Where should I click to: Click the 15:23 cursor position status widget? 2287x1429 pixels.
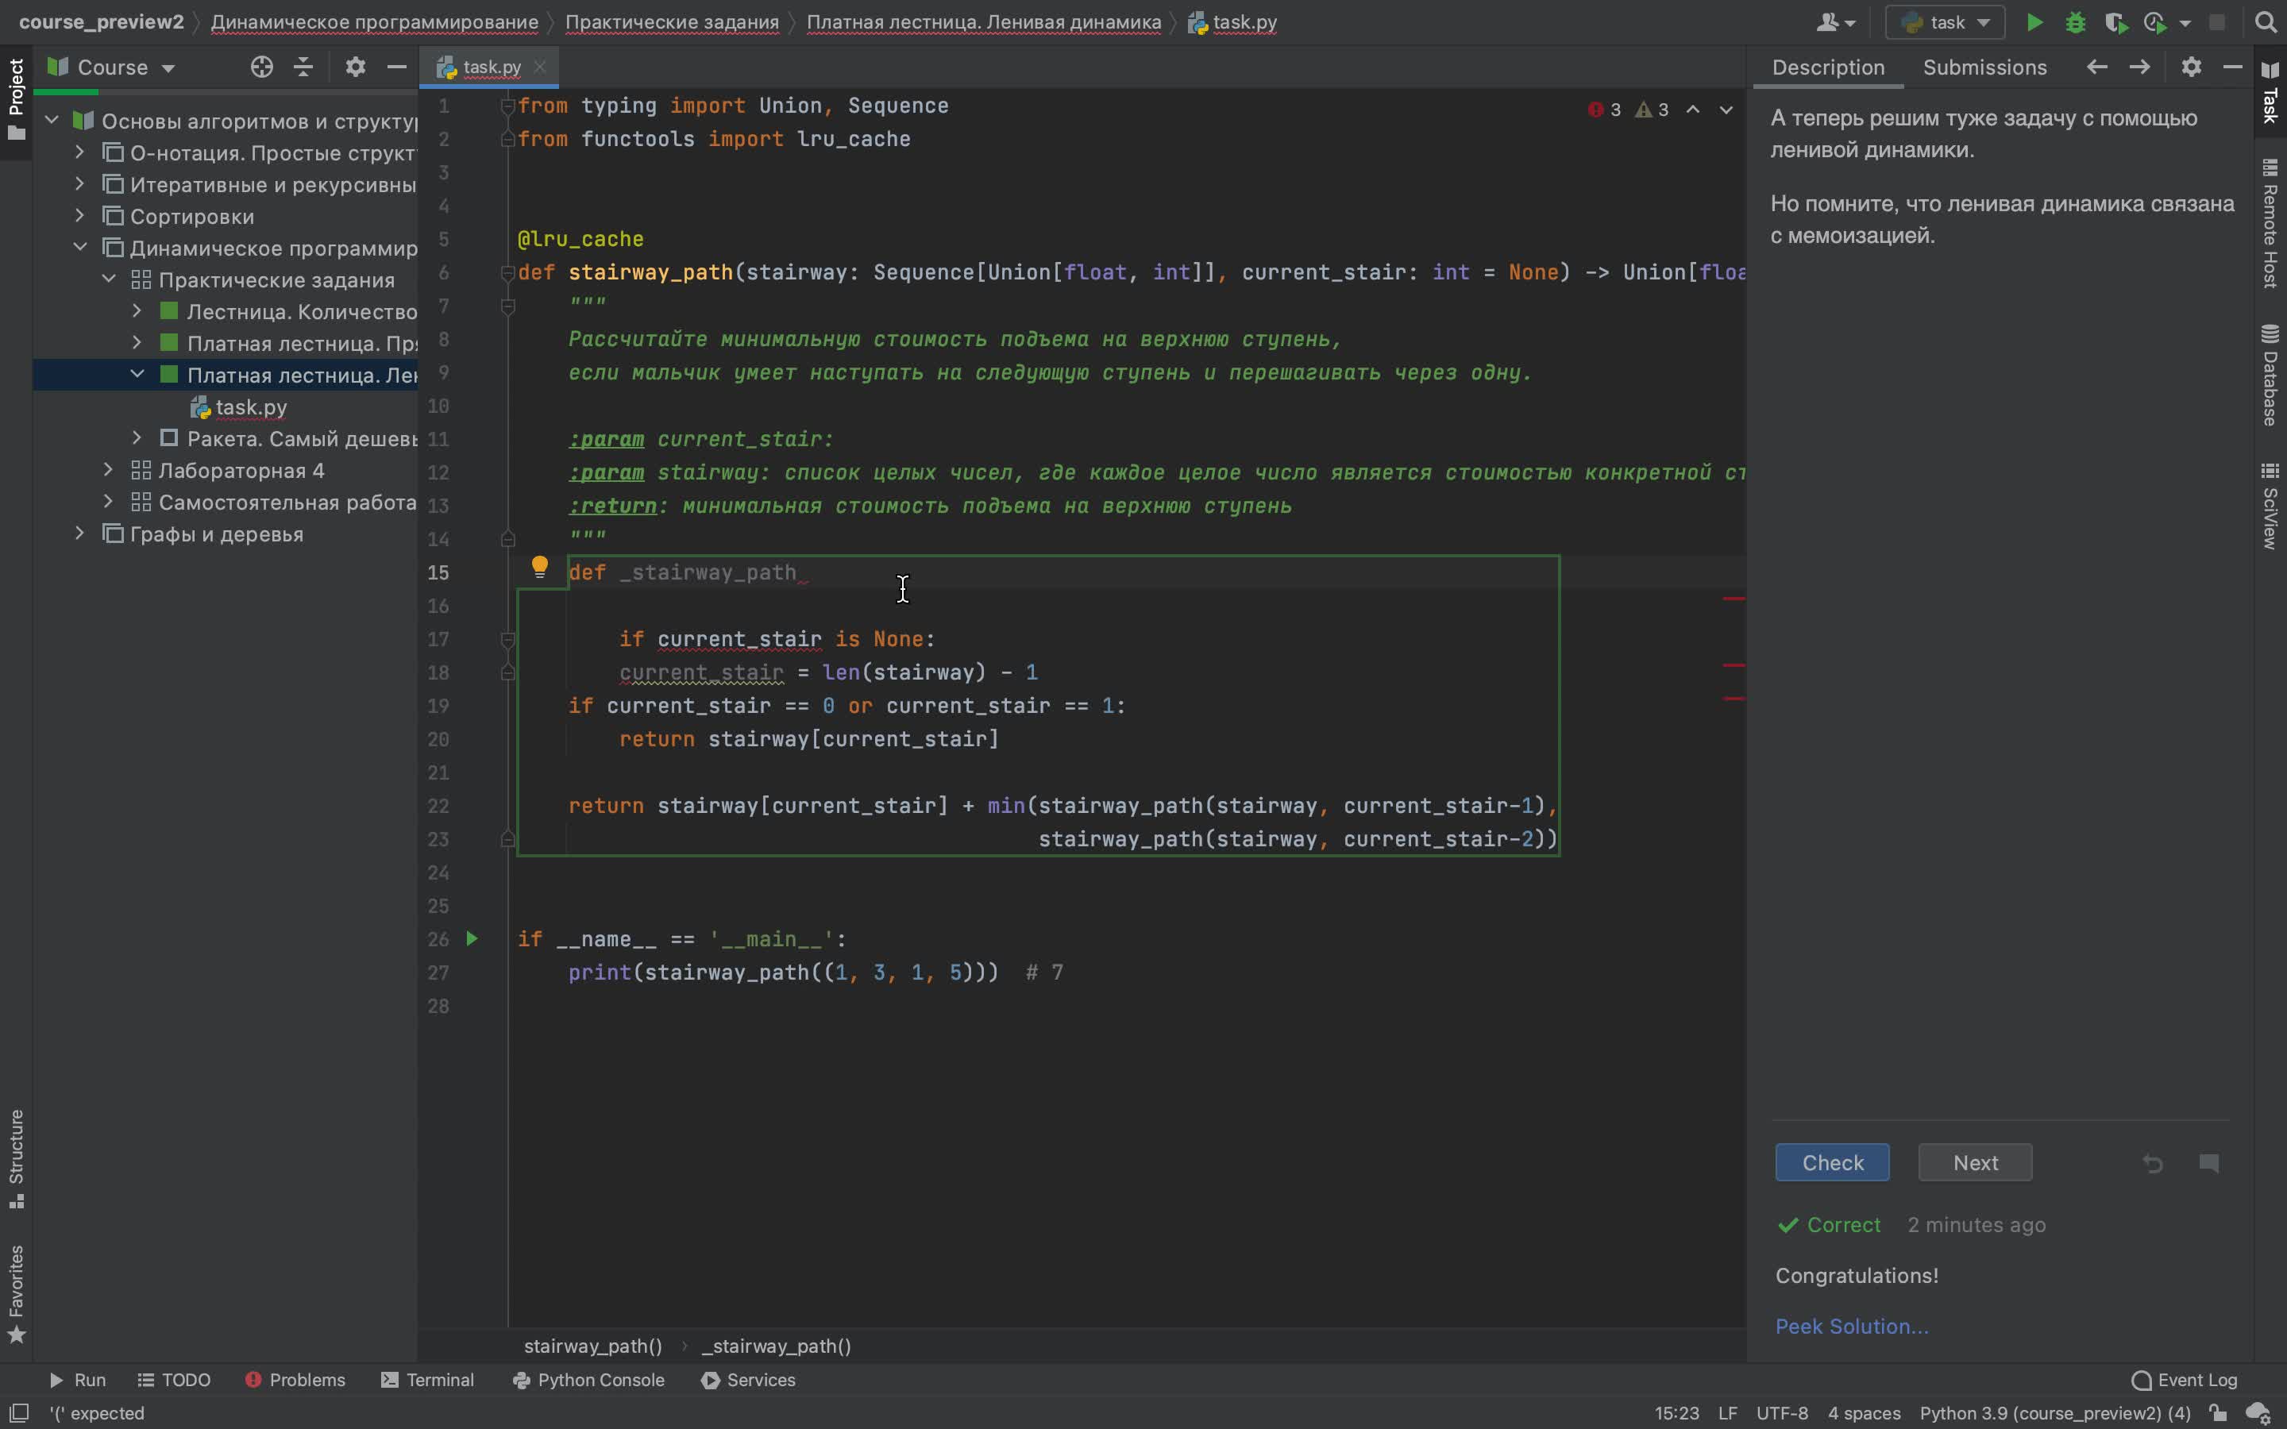click(1676, 1413)
